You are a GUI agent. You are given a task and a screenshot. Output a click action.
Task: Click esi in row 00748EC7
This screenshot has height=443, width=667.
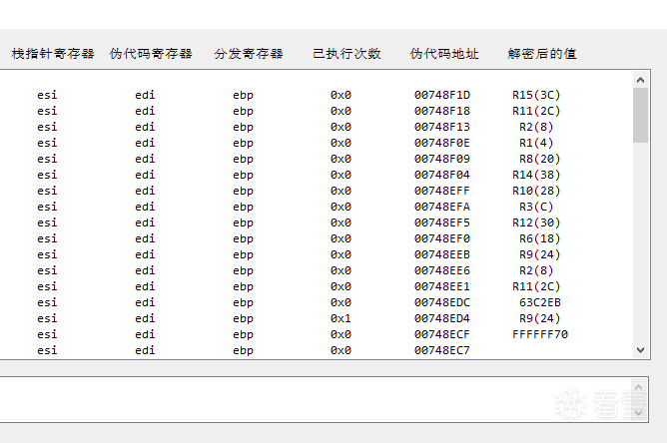pos(47,350)
